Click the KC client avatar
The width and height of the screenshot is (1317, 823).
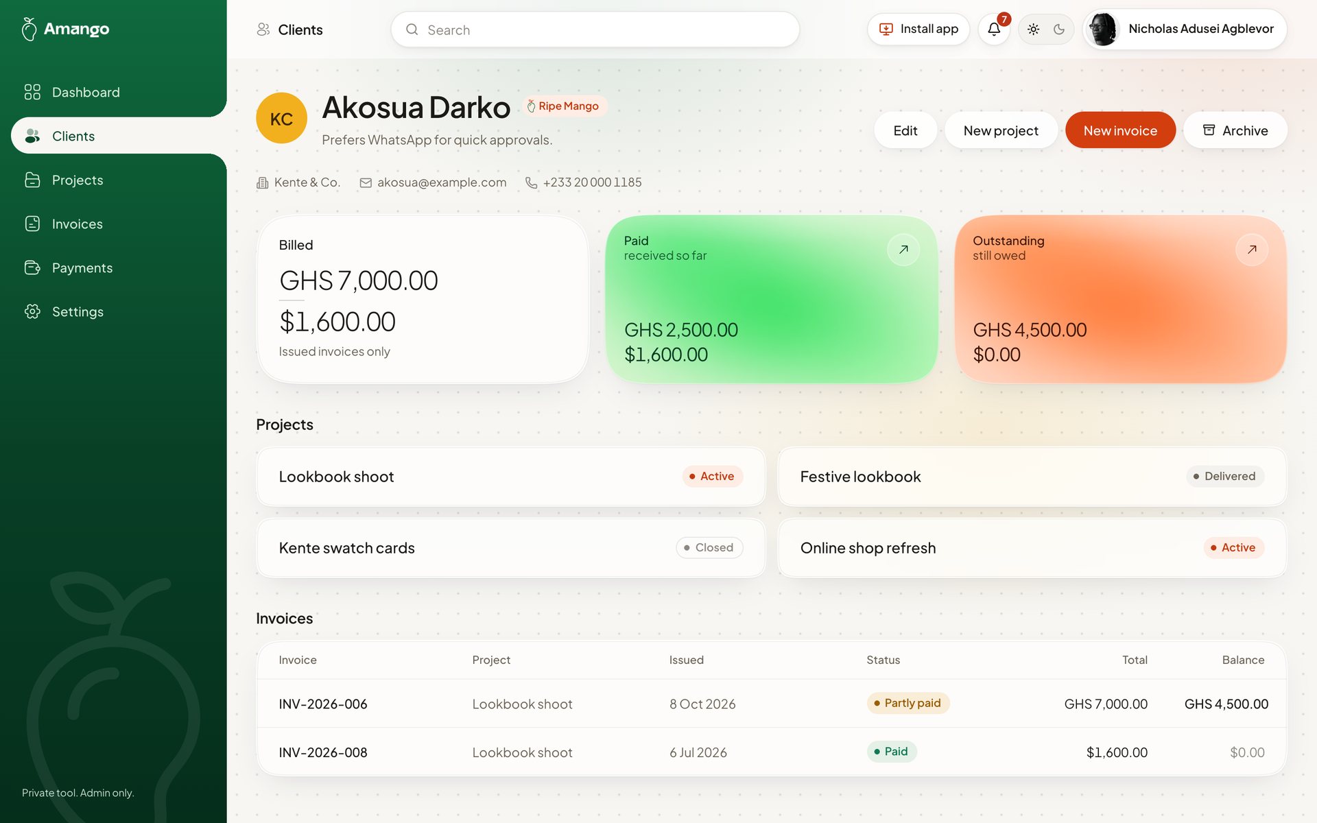coord(281,118)
